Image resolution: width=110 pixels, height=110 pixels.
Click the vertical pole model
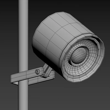click(23, 55)
